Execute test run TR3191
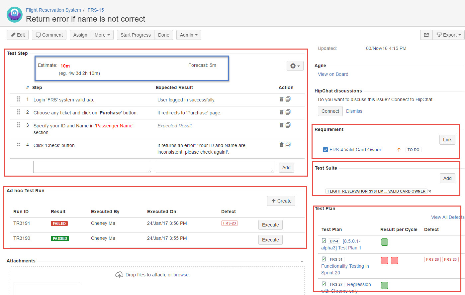This screenshot has height=295, width=465. click(270, 225)
